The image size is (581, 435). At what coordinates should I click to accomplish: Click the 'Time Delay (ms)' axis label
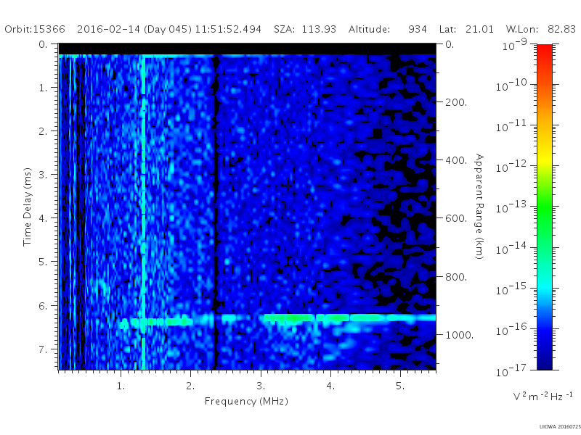(27, 207)
